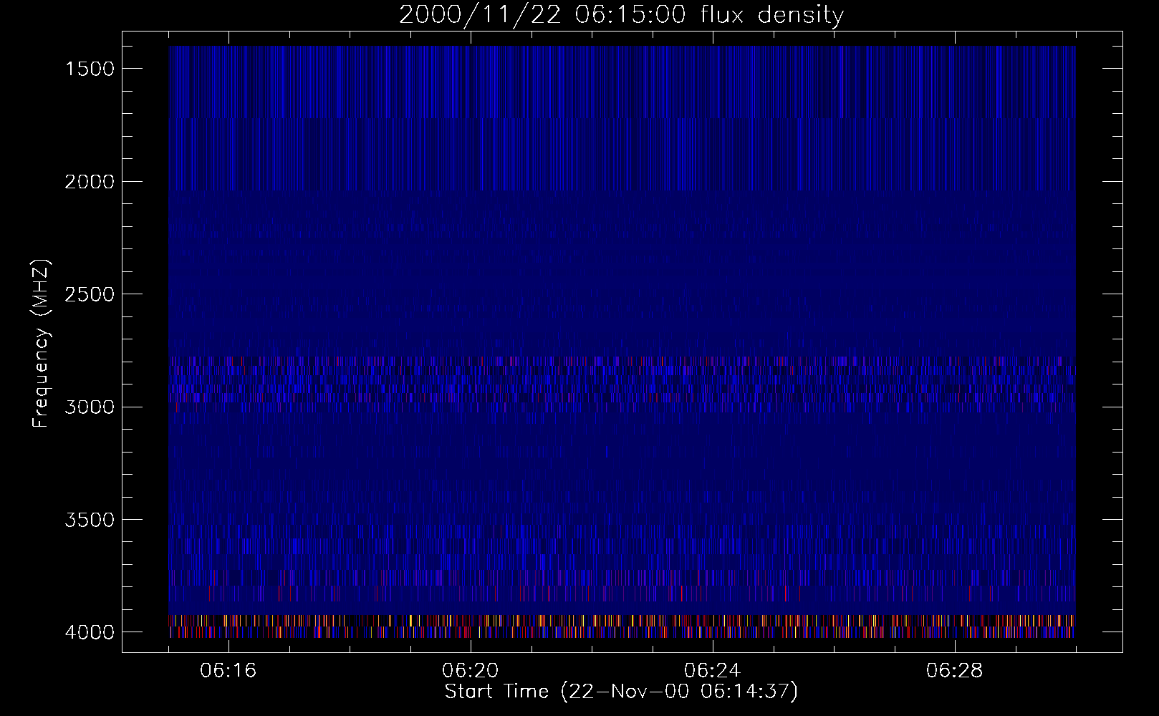Viewport: 1159px width, 716px height.
Task: Click the 06:16 time tick label
Action: click(229, 671)
